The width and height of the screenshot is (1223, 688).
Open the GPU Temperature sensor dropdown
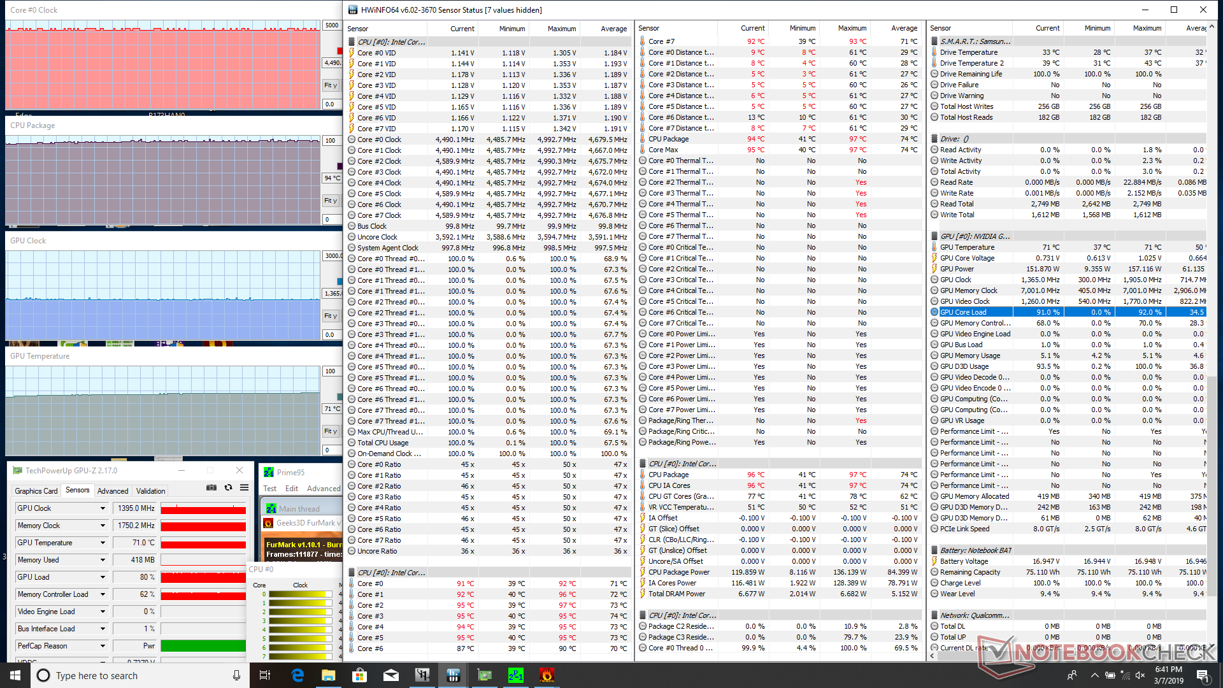click(x=103, y=543)
